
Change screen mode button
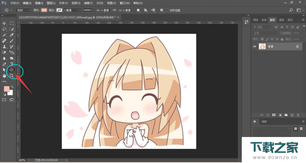(x=12, y=100)
